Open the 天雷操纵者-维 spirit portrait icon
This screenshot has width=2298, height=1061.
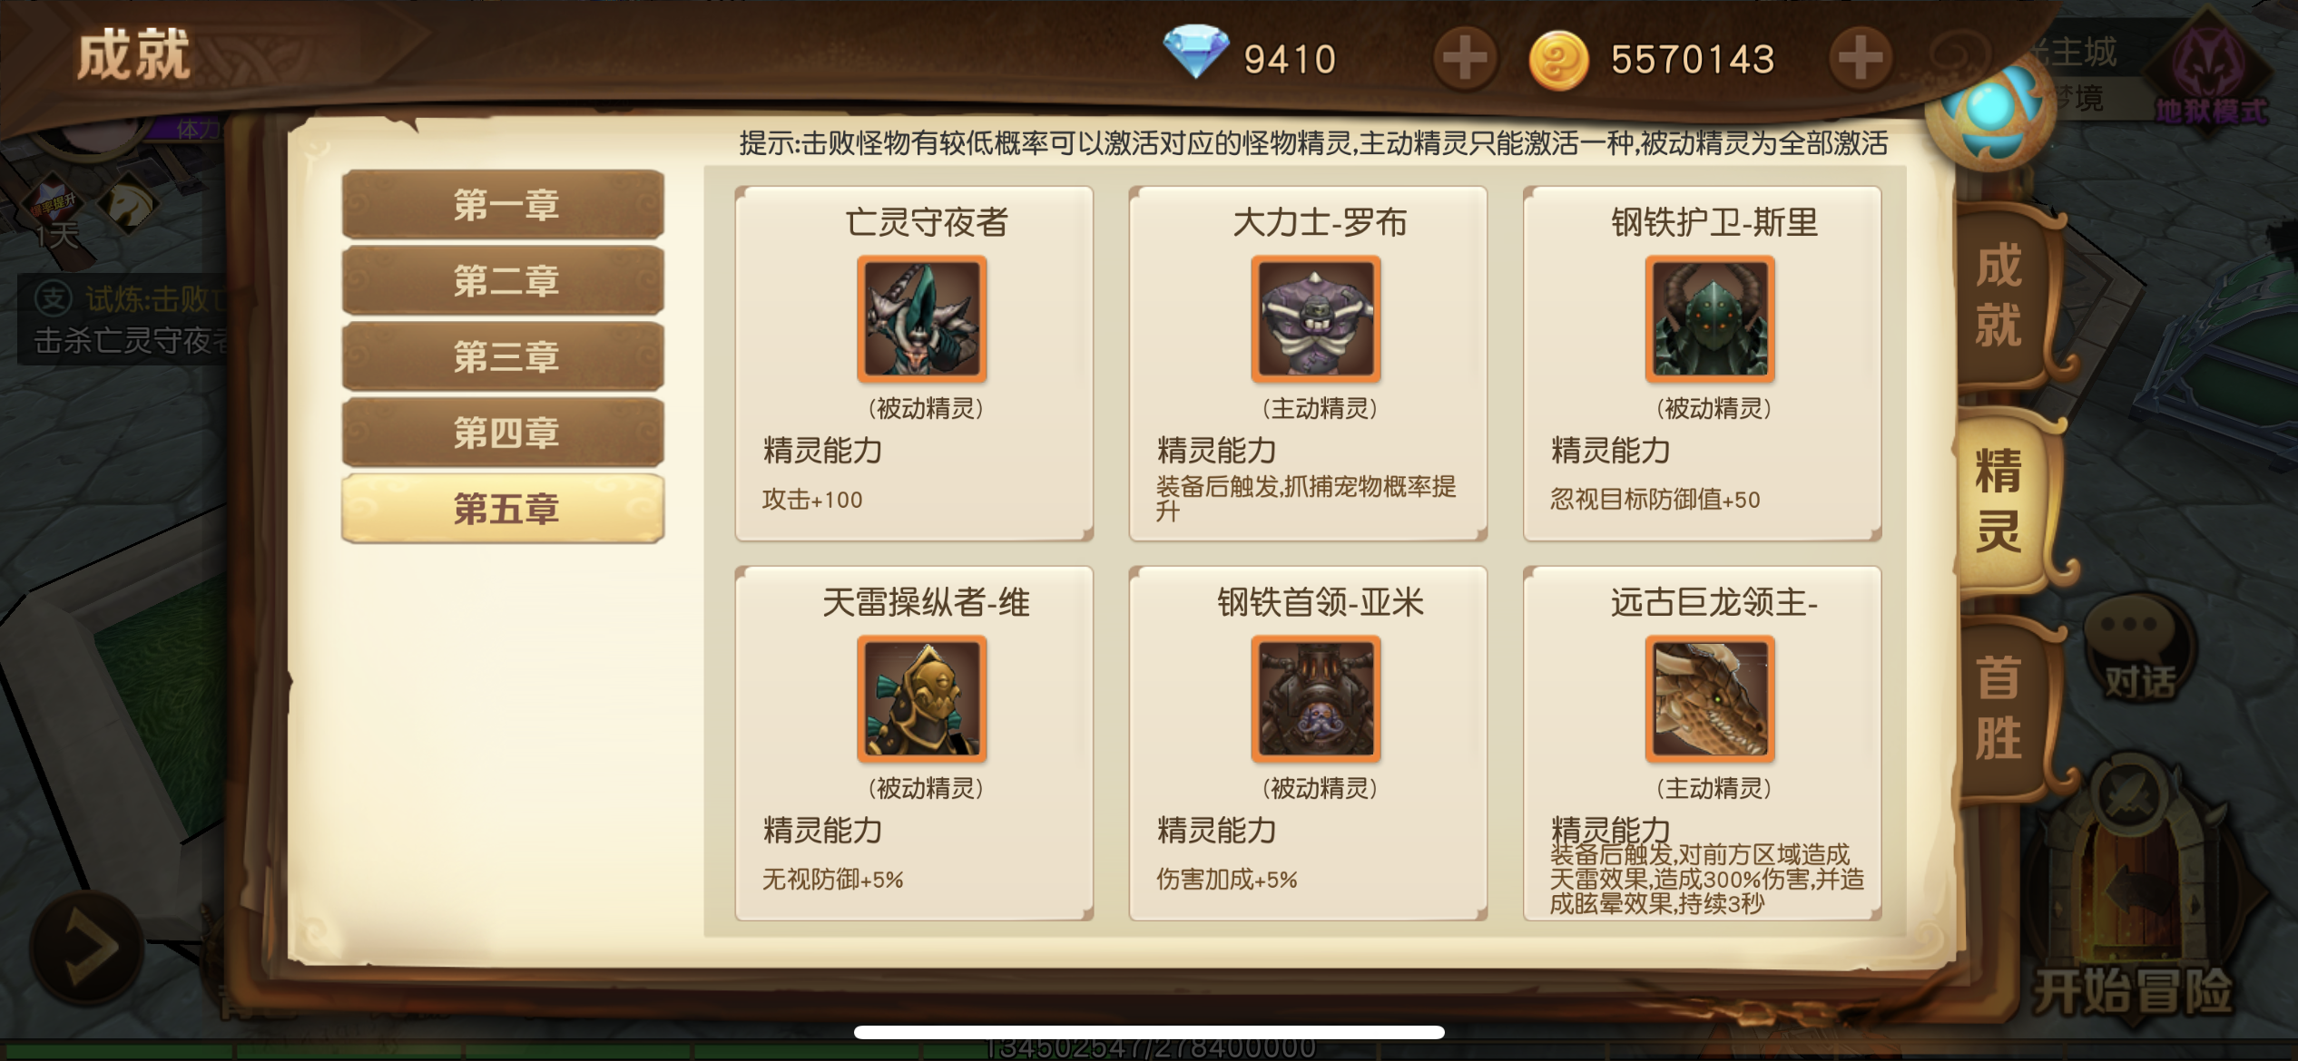pos(921,698)
